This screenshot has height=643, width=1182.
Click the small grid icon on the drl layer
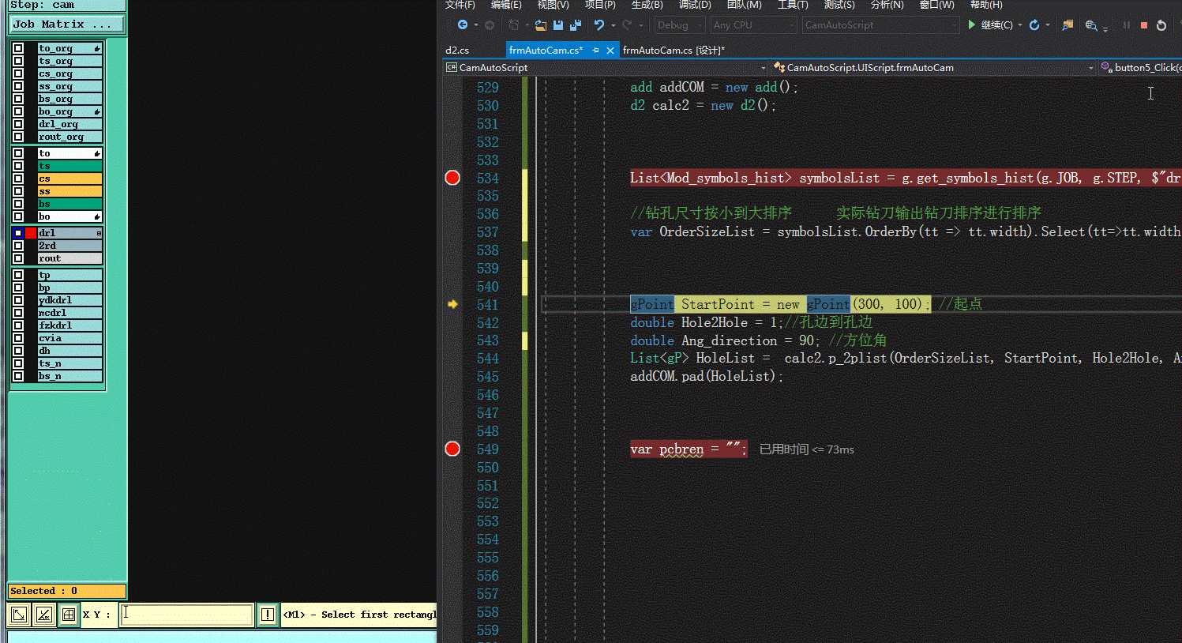(99, 233)
